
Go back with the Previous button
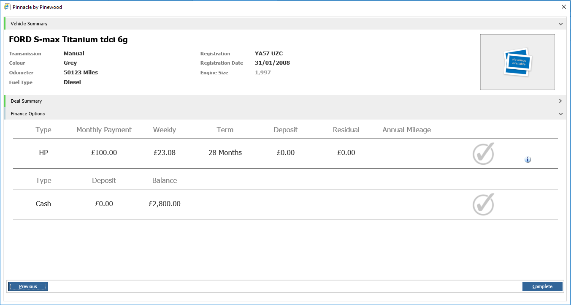pos(28,286)
